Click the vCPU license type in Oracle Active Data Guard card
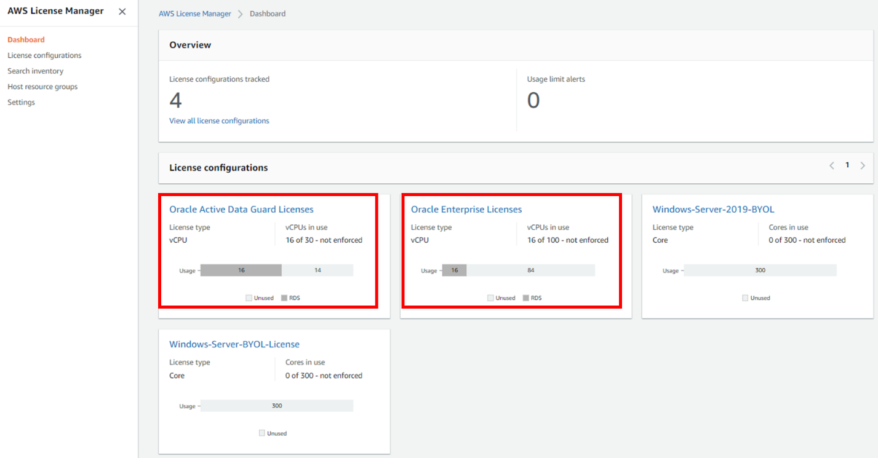 point(178,240)
